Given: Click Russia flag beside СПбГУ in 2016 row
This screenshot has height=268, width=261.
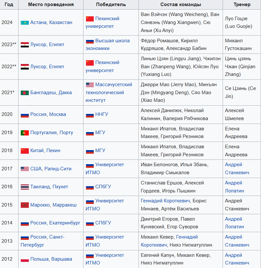Looking at the screenshot, I should tap(90, 187).
